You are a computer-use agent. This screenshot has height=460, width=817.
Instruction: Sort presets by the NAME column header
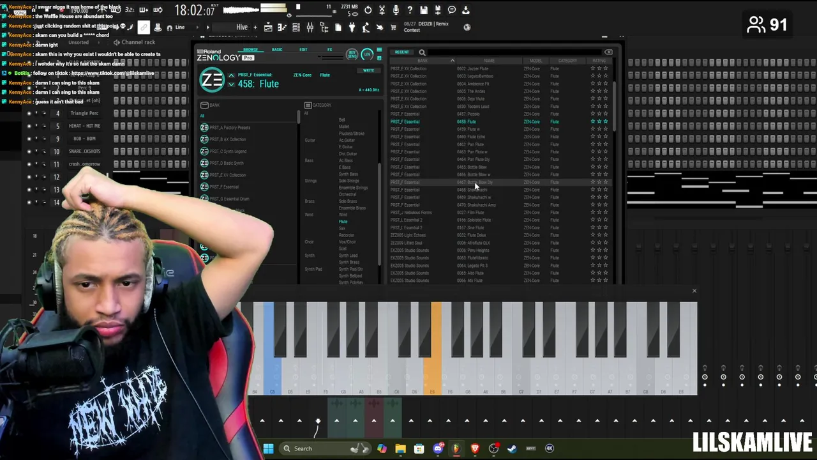tap(489, 61)
